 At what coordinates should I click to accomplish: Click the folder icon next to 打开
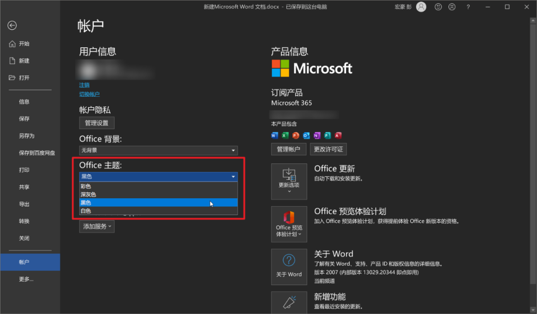coord(12,78)
